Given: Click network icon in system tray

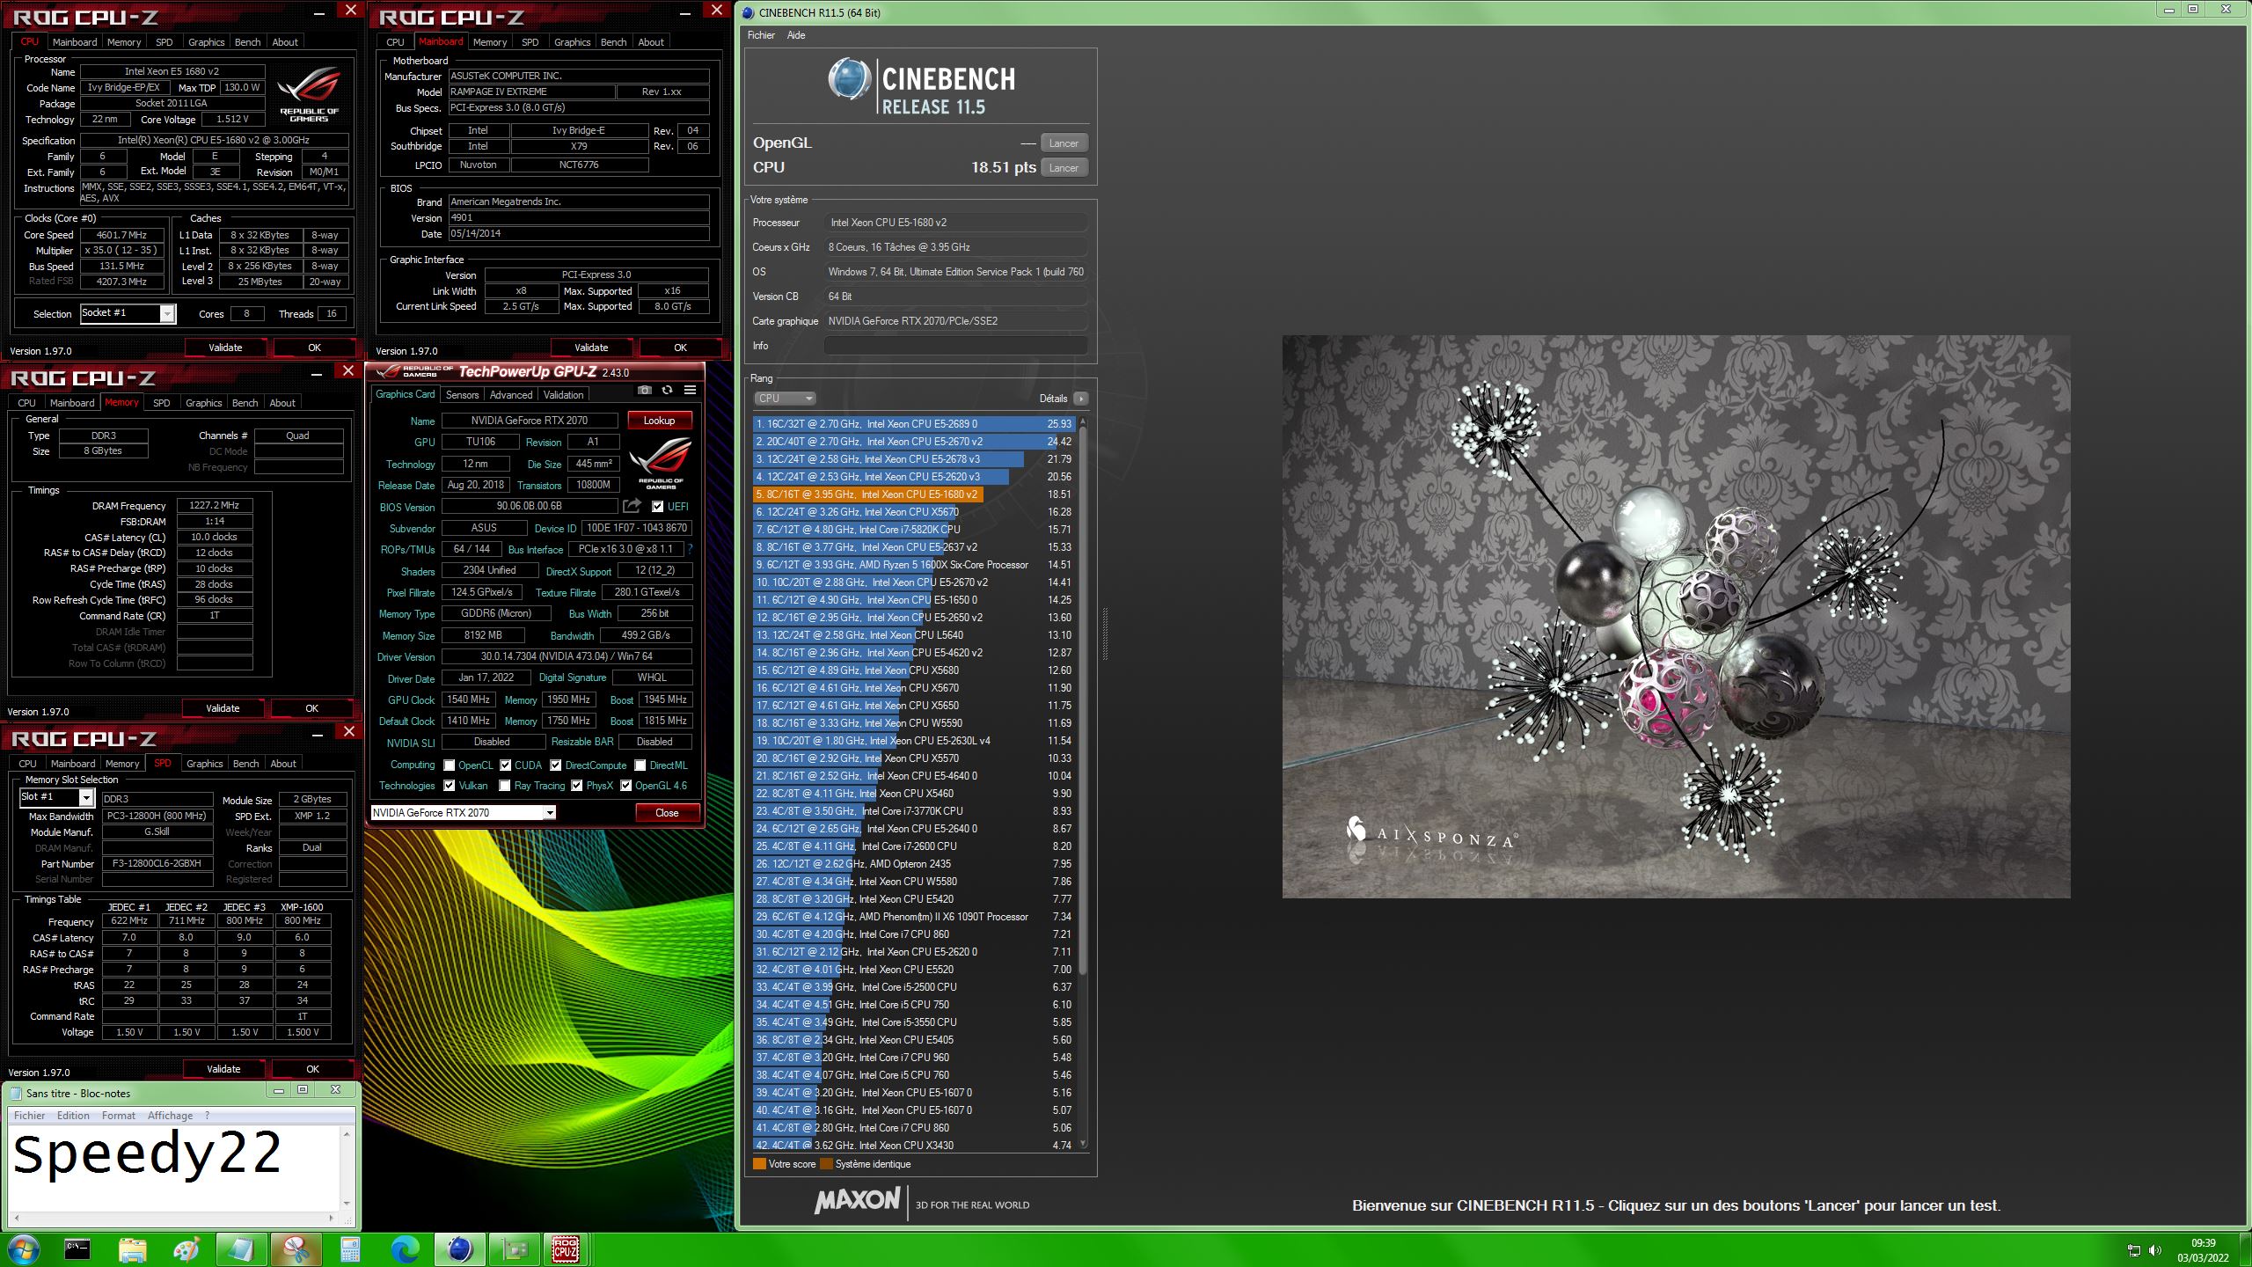Looking at the screenshot, I should [x=2133, y=1250].
